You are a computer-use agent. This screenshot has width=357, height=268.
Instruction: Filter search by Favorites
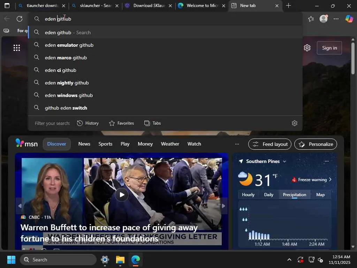pyautogui.click(x=122, y=123)
